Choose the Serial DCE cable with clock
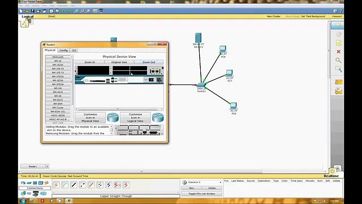Viewport: 362px width, 204px height. click(x=118, y=185)
